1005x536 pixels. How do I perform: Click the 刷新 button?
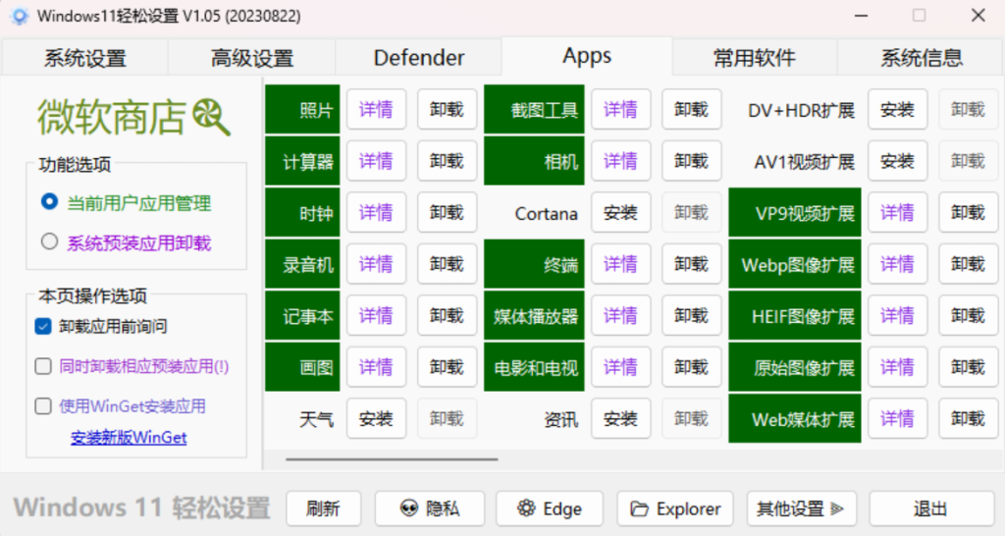pyautogui.click(x=323, y=509)
